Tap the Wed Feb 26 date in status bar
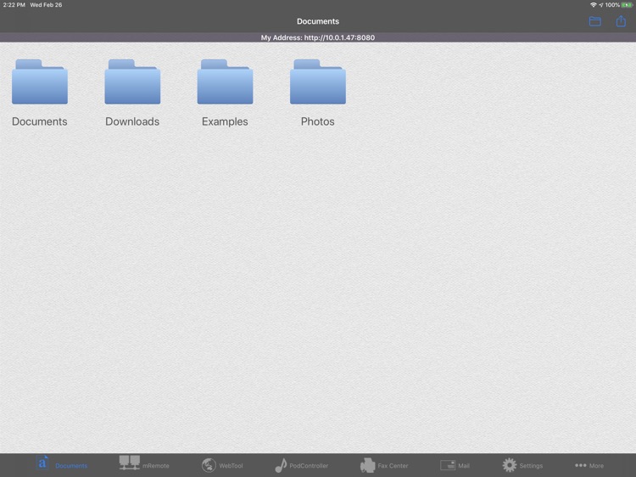636x477 pixels. coord(47,5)
